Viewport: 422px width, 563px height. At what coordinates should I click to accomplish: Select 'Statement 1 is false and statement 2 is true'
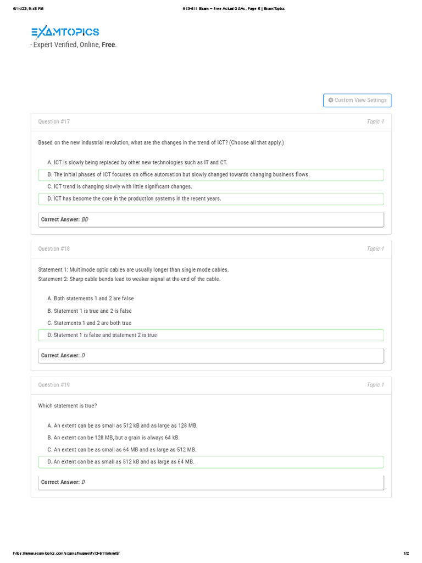102,335
